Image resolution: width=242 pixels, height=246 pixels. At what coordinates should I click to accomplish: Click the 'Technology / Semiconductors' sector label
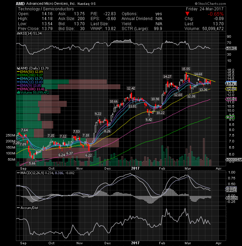46,9
